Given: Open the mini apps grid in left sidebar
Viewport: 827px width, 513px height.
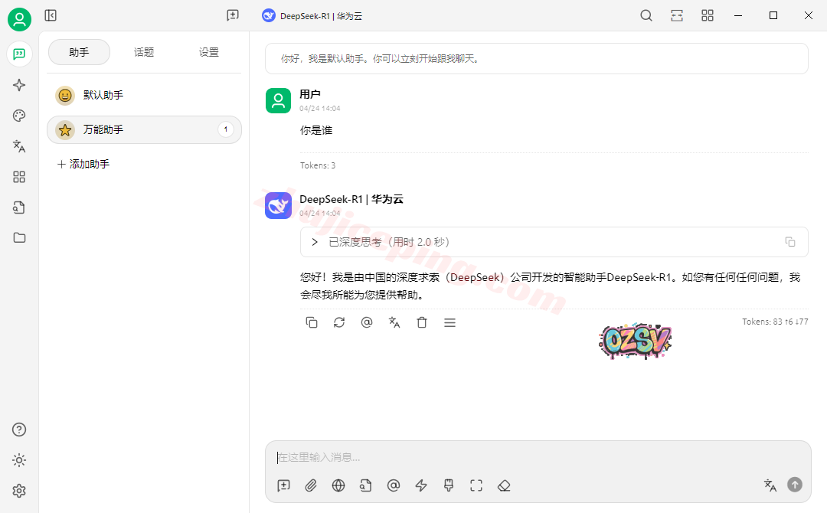Looking at the screenshot, I should tap(19, 177).
